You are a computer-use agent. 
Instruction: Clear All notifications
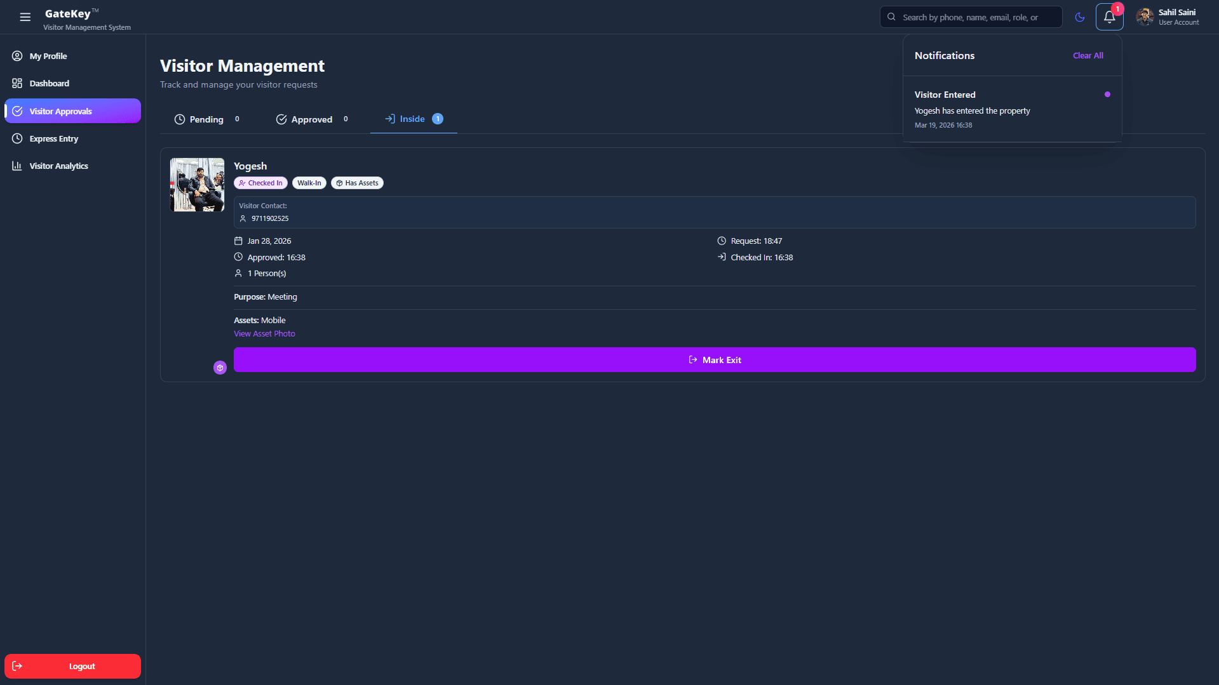(x=1088, y=56)
